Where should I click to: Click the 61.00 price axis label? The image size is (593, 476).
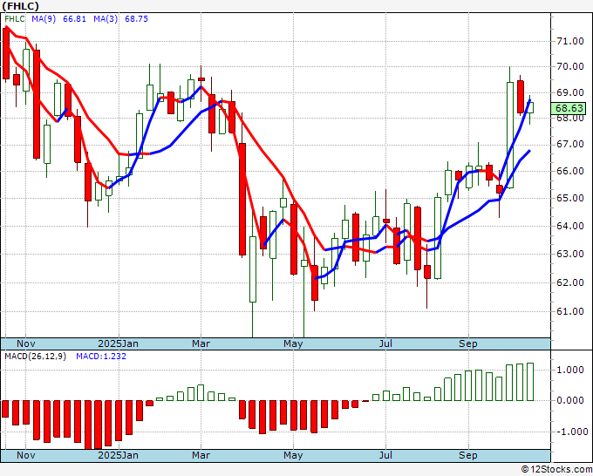[570, 311]
